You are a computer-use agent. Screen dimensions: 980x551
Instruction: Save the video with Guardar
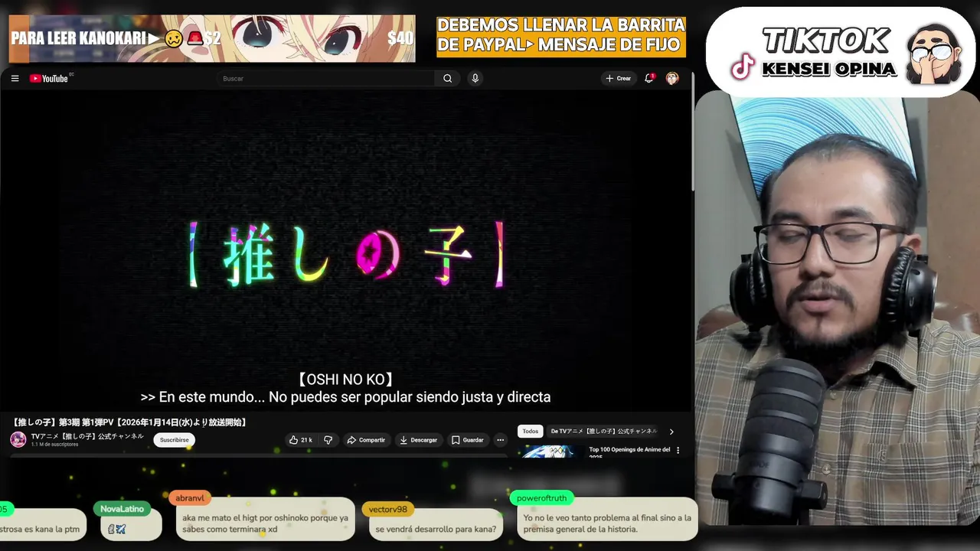(x=468, y=440)
